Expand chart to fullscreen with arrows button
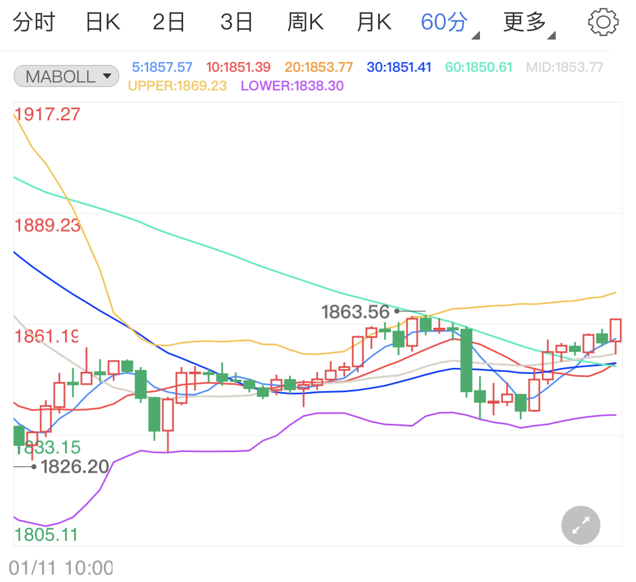 coord(581,525)
